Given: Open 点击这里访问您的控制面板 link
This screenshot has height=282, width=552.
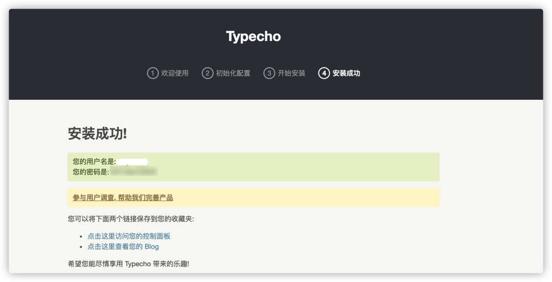Looking at the screenshot, I should pos(129,236).
